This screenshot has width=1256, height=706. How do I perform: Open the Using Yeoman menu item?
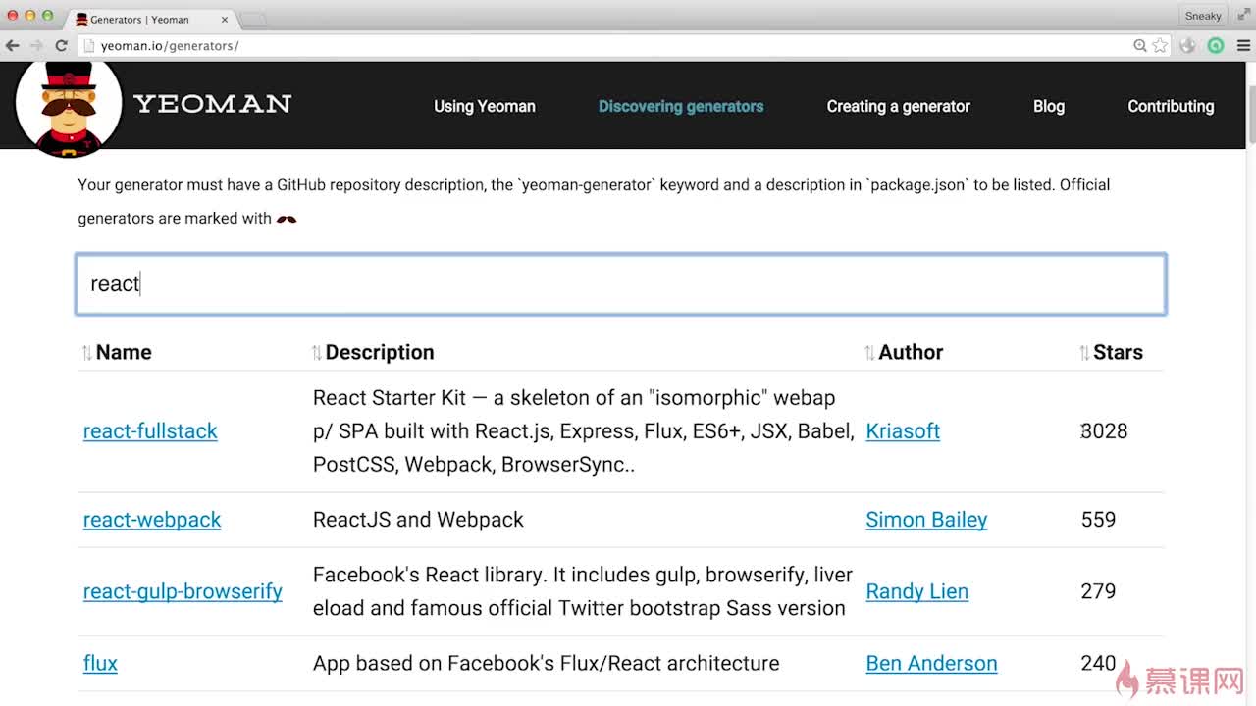pos(485,106)
